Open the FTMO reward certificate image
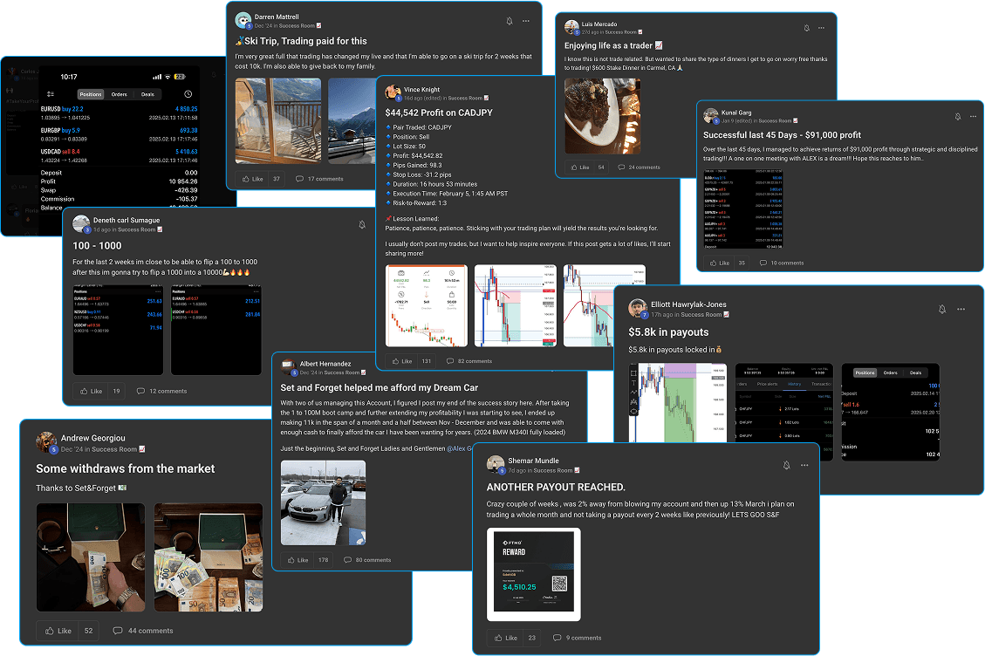Image resolution: width=985 pixels, height=656 pixels. point(533,574)
